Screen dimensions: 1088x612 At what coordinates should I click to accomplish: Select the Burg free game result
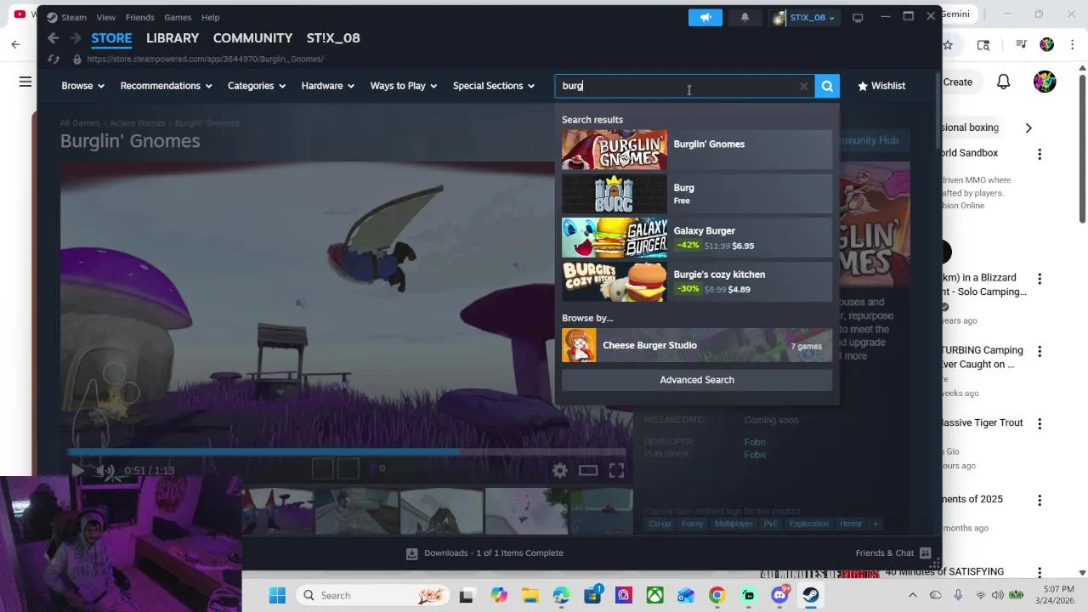697,194
